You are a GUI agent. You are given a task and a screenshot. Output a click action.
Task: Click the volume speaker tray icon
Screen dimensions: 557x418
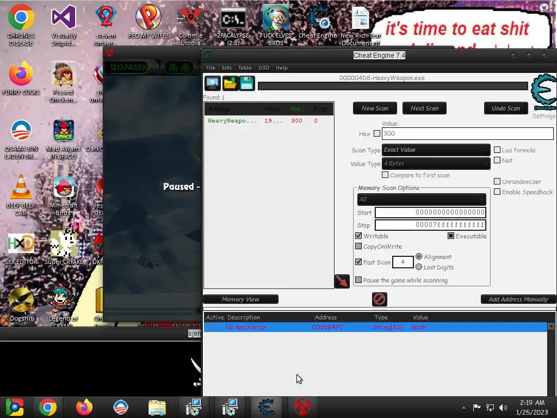click(503, 407)
